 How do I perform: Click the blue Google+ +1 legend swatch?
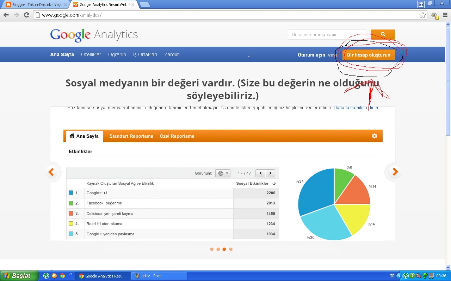pos(71,193)
